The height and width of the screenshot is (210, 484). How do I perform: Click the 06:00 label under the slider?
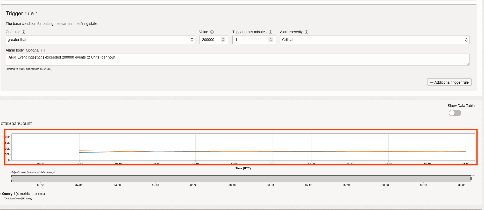coord(232,185)
